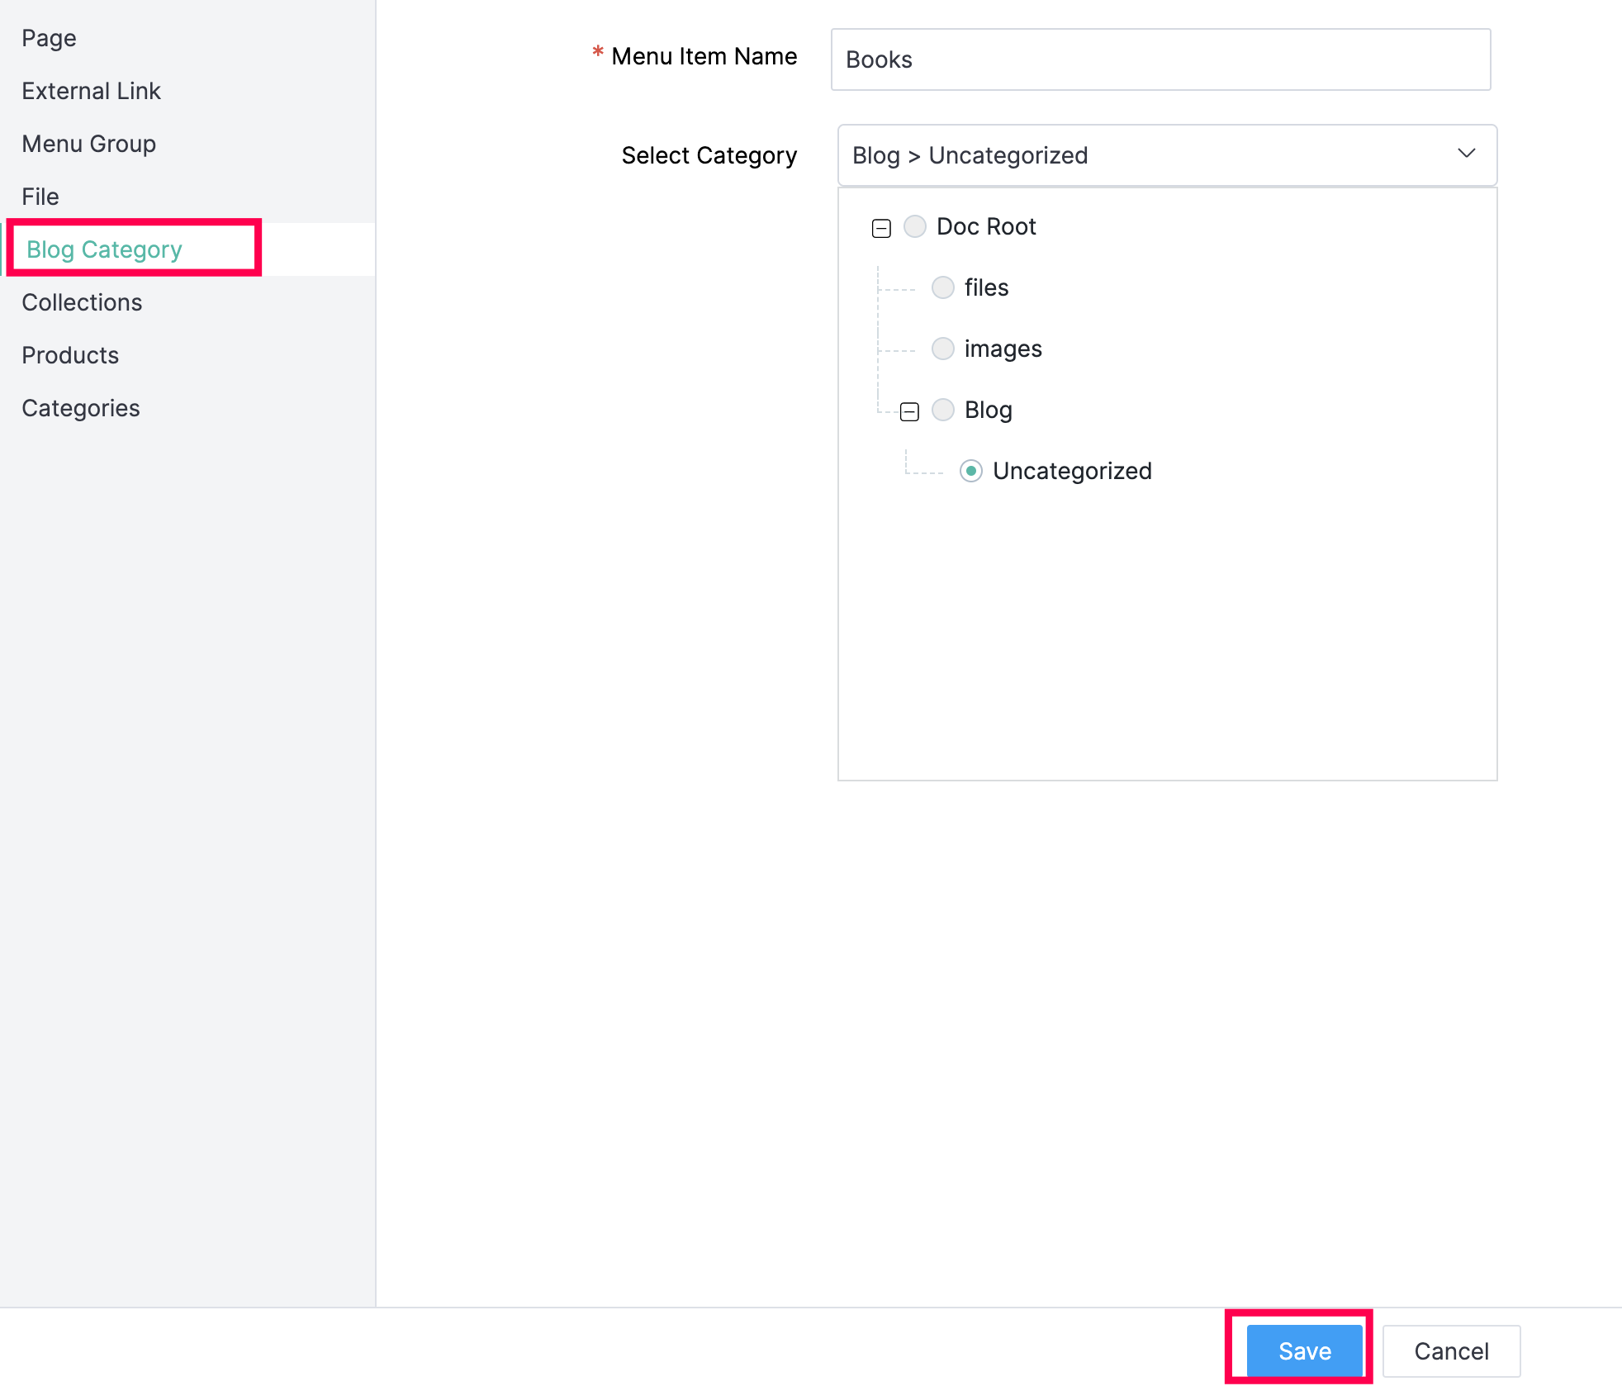This screenshot has width=1622, height=1386.
Task: Choose Products in the sidebar
Action: (x=70, y=355)
